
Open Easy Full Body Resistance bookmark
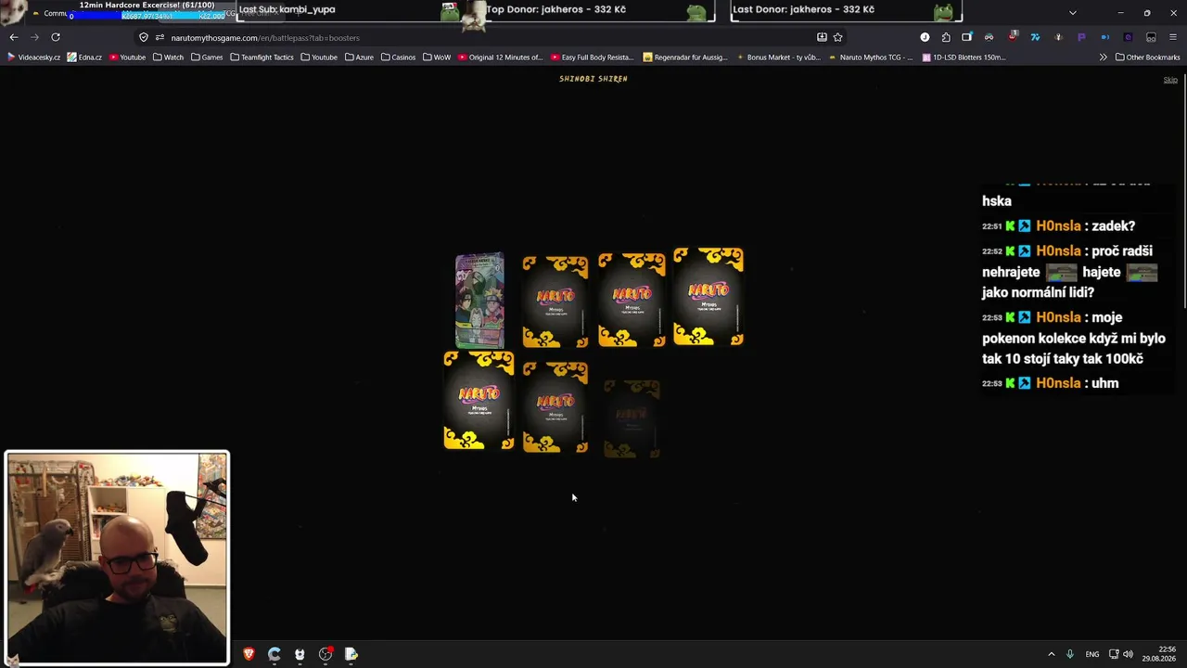point(592,58)
